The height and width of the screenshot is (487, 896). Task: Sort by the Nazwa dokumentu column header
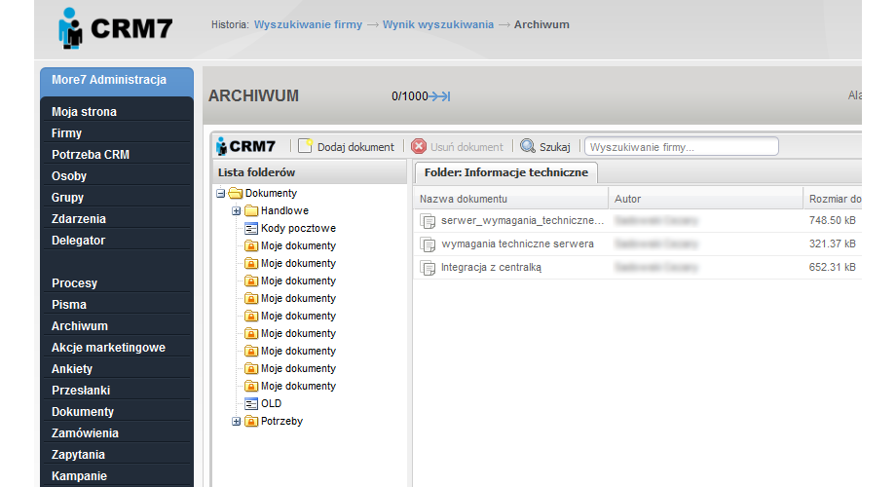pos(463,199)
